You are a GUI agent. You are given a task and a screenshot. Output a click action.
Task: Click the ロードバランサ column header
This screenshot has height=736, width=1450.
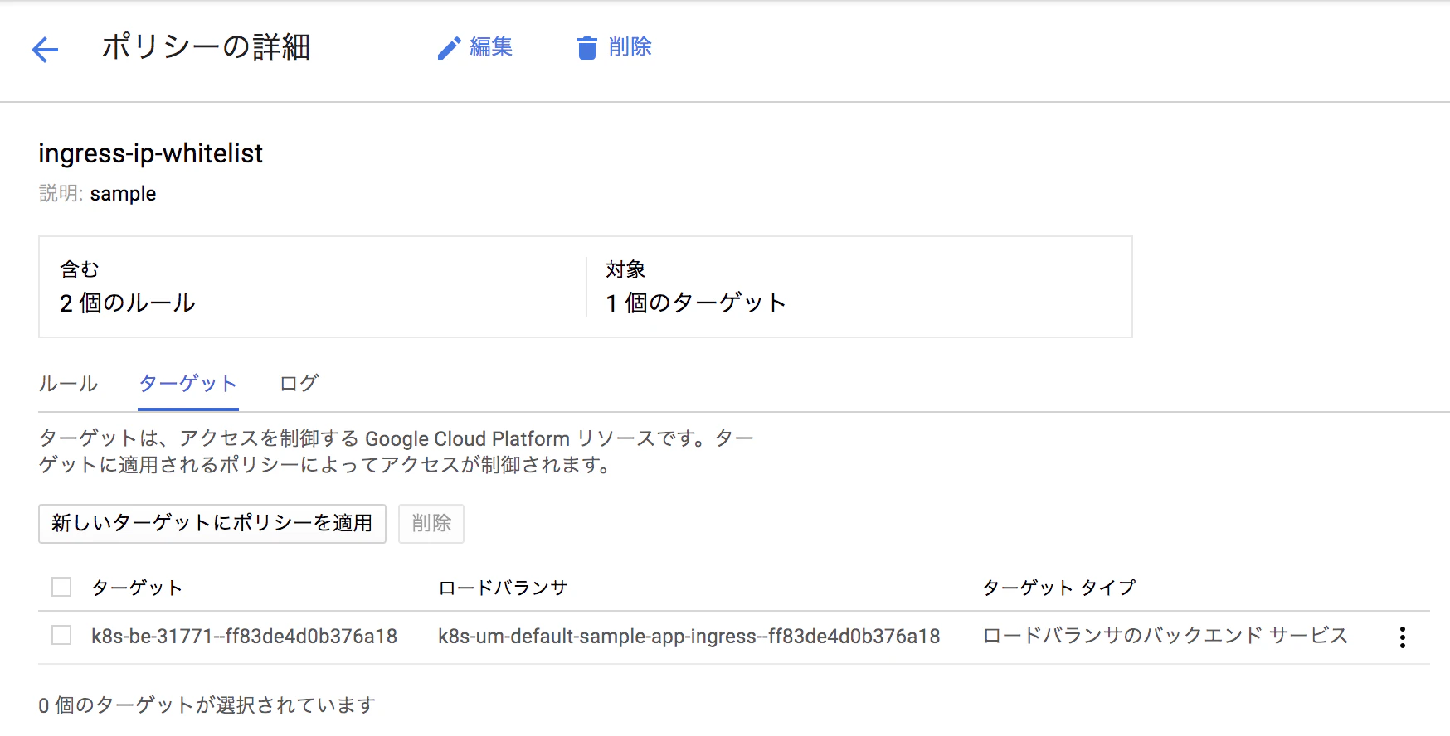(x=503, y=588)
